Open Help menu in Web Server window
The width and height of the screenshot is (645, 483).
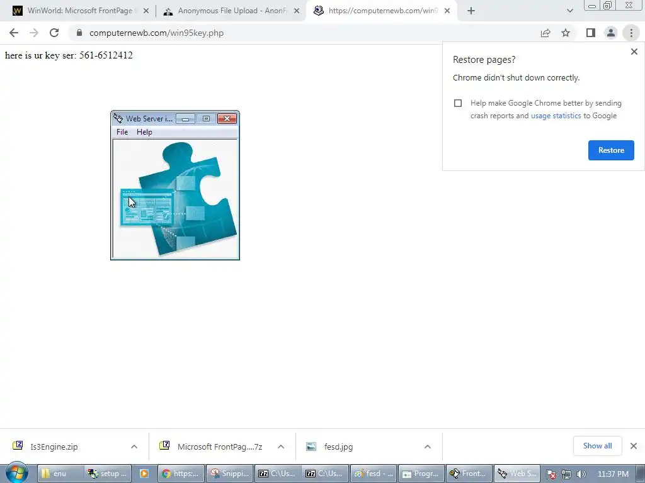[x=144, y=132]
